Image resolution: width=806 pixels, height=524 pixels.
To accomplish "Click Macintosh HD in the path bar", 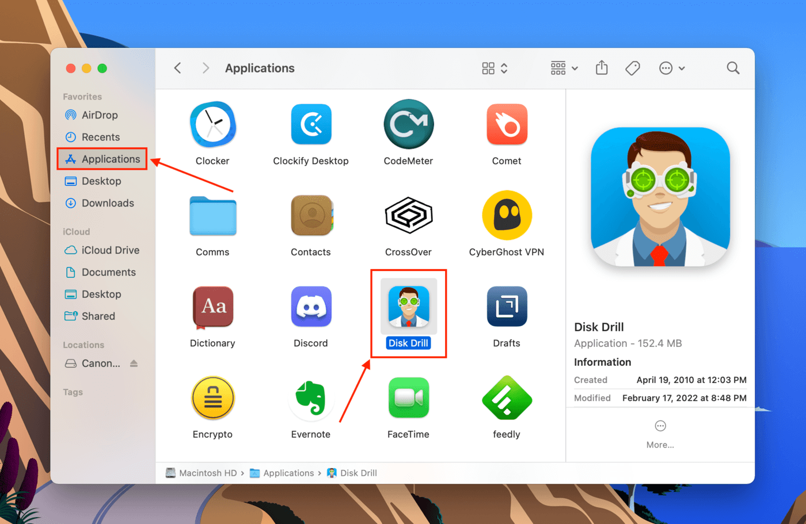I will [201, 473].
